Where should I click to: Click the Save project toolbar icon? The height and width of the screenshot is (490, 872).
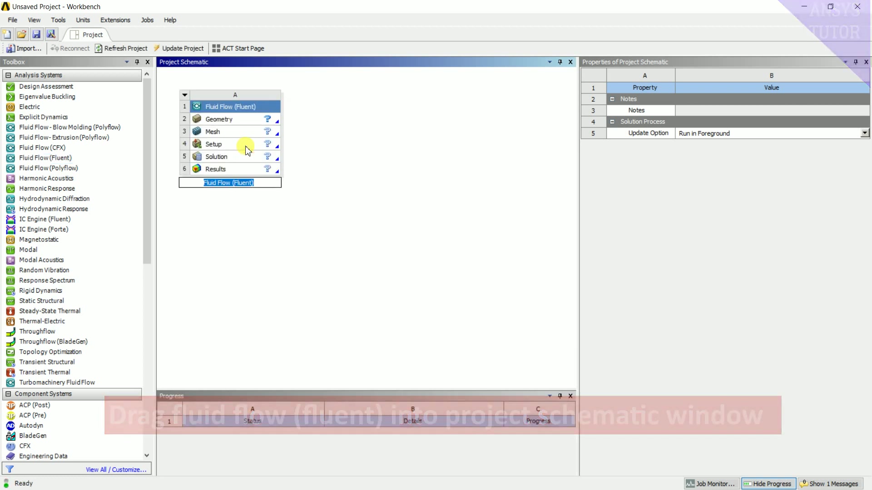36,34
